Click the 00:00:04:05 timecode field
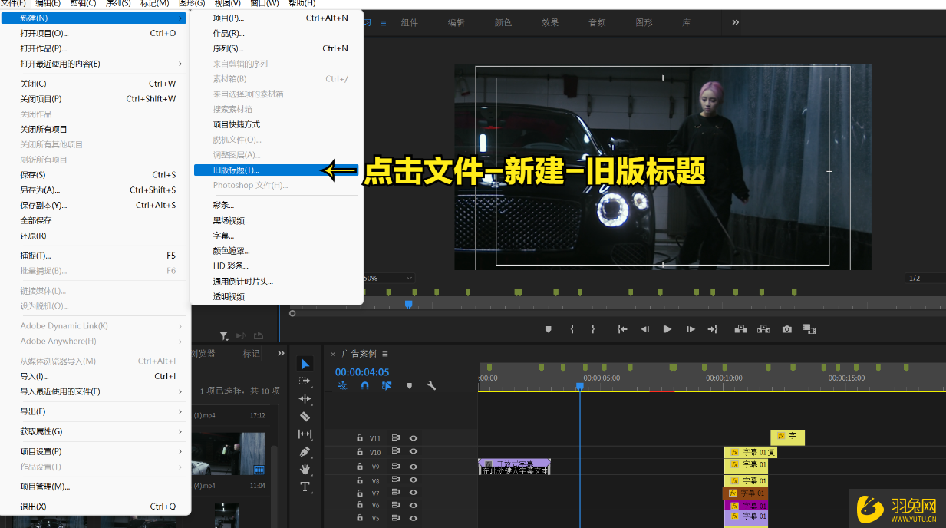Screen dimensions: 946x528 pyautogui.click(x=361, y=371)
